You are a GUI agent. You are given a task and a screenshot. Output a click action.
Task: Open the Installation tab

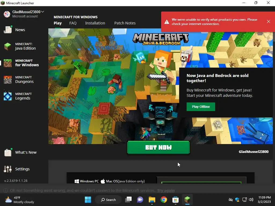(x=95, y=23)
